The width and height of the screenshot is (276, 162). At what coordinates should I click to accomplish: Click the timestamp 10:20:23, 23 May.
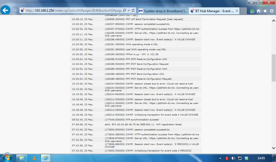pos(83,24)
